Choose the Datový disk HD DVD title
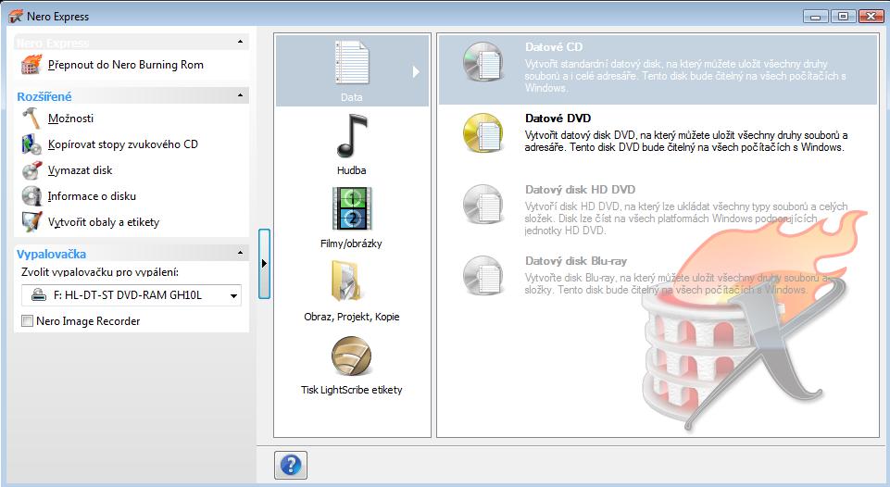890x487 pixels. pyautogui.click(x=580, y=190)
